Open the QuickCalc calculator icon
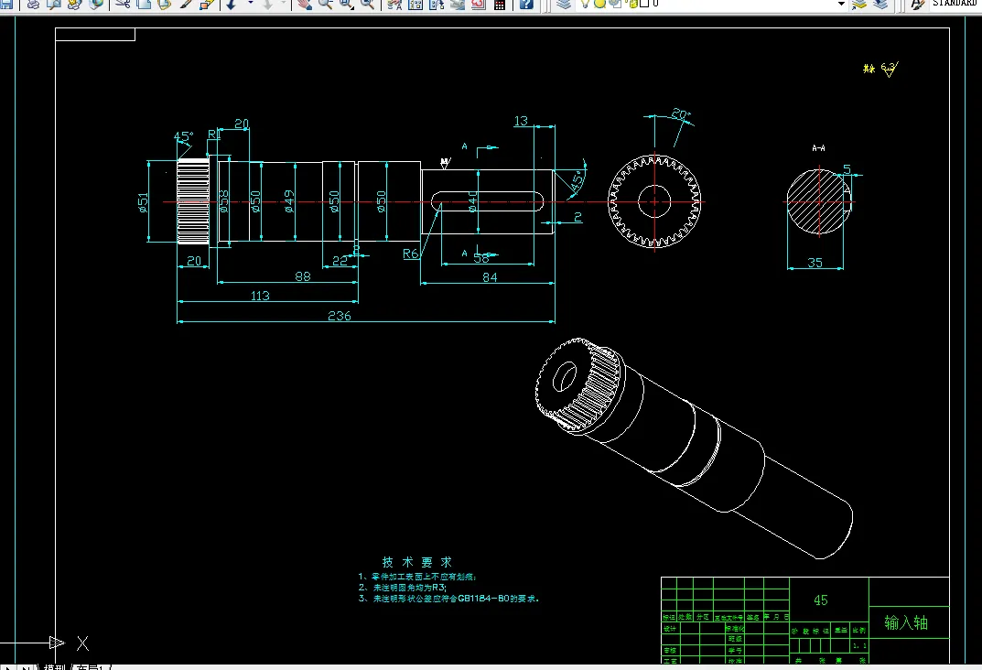The height and width of the screenshot is (670, 982). [x=500, y=4]
